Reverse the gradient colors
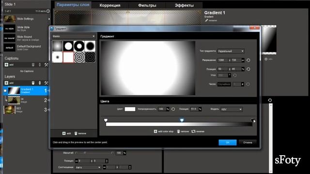The height and width of the screenshot is (174, 310). tap(198, 131)
